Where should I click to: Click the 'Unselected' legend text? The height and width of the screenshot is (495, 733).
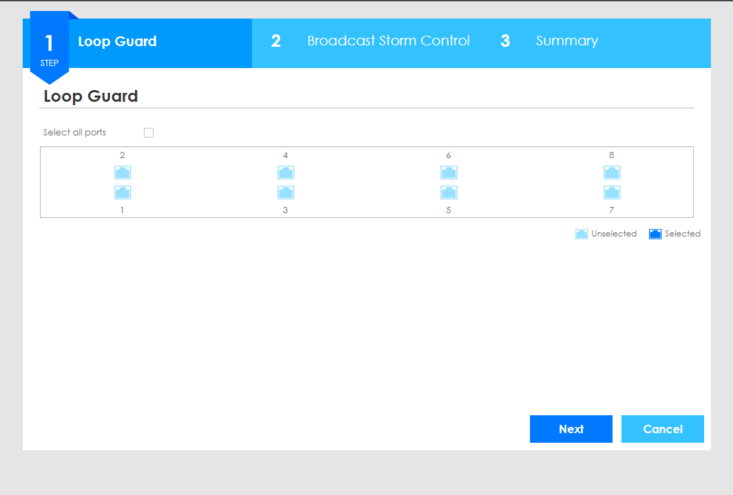(614, 234)
